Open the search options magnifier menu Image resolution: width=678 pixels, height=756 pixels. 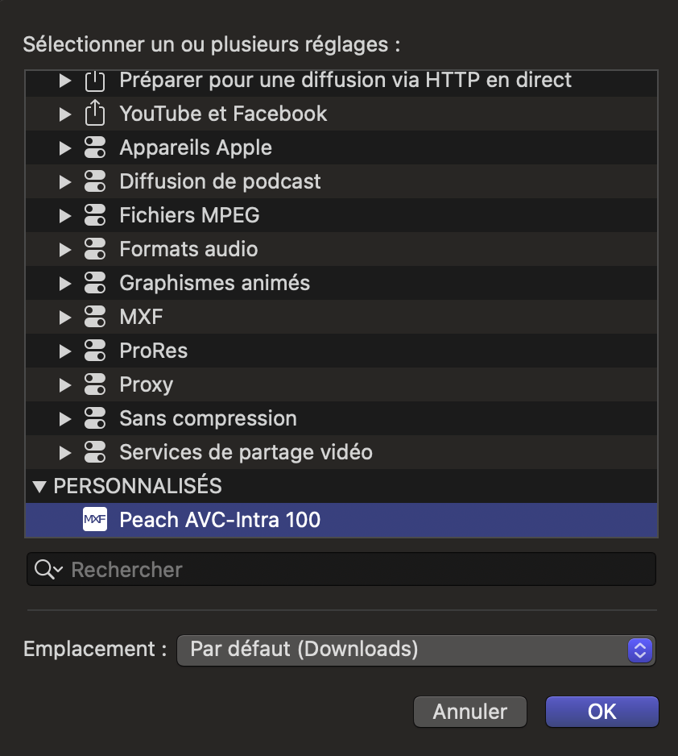48,569
